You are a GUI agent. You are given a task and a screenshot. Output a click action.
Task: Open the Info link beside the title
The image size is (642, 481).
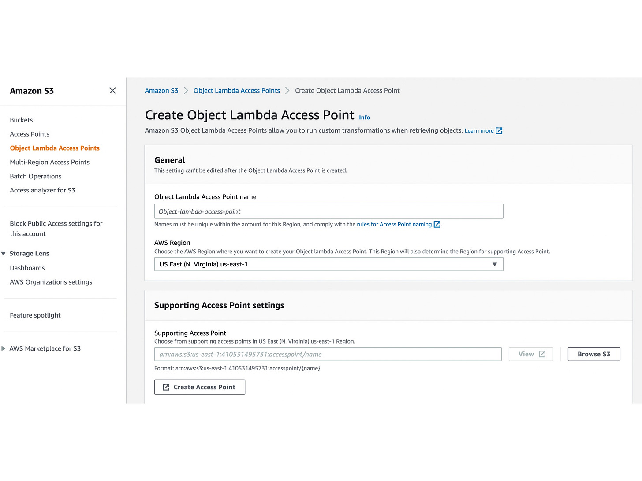[x=364, y=118]
